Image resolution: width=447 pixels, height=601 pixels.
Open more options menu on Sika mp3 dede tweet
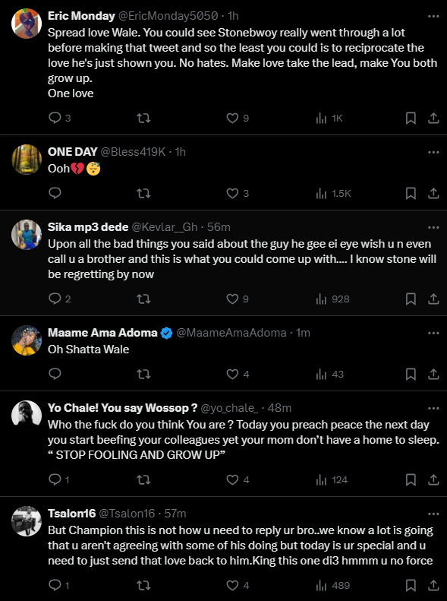pos(433,227)
